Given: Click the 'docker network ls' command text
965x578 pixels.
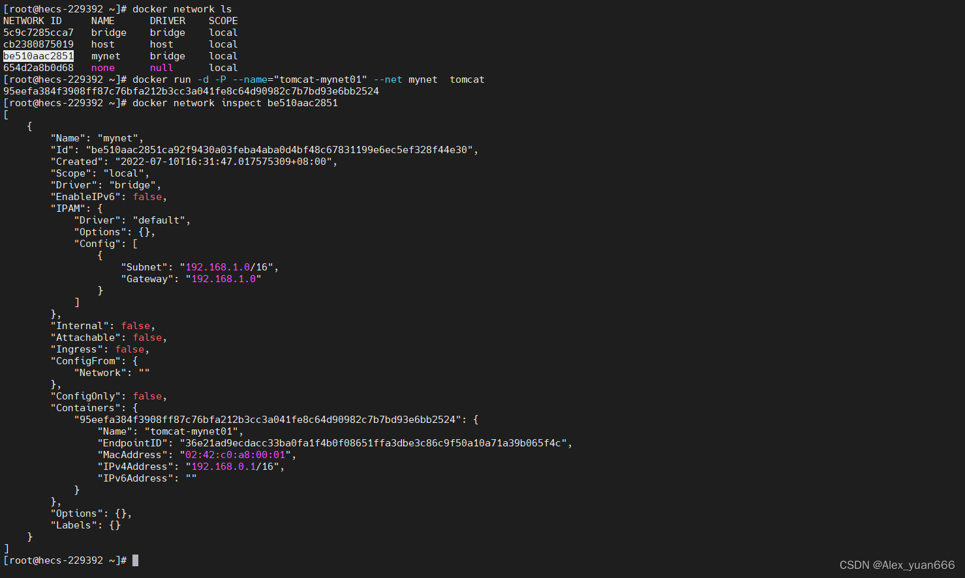Looking at the screenshot, I should (x=182, y=9).
